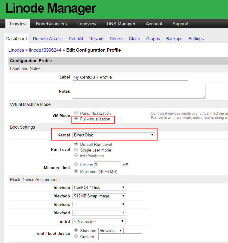Go to Resize sub-tab

(x=116, y=39)
